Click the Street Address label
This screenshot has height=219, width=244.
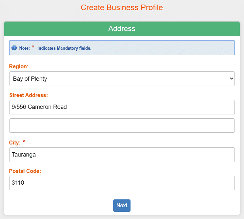click(29, 95)
